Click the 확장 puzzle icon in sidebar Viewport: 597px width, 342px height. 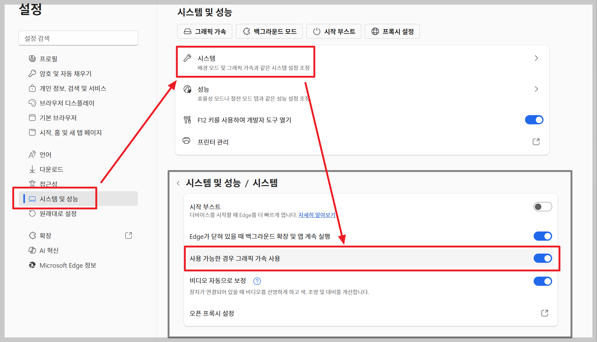coord(32,235)
